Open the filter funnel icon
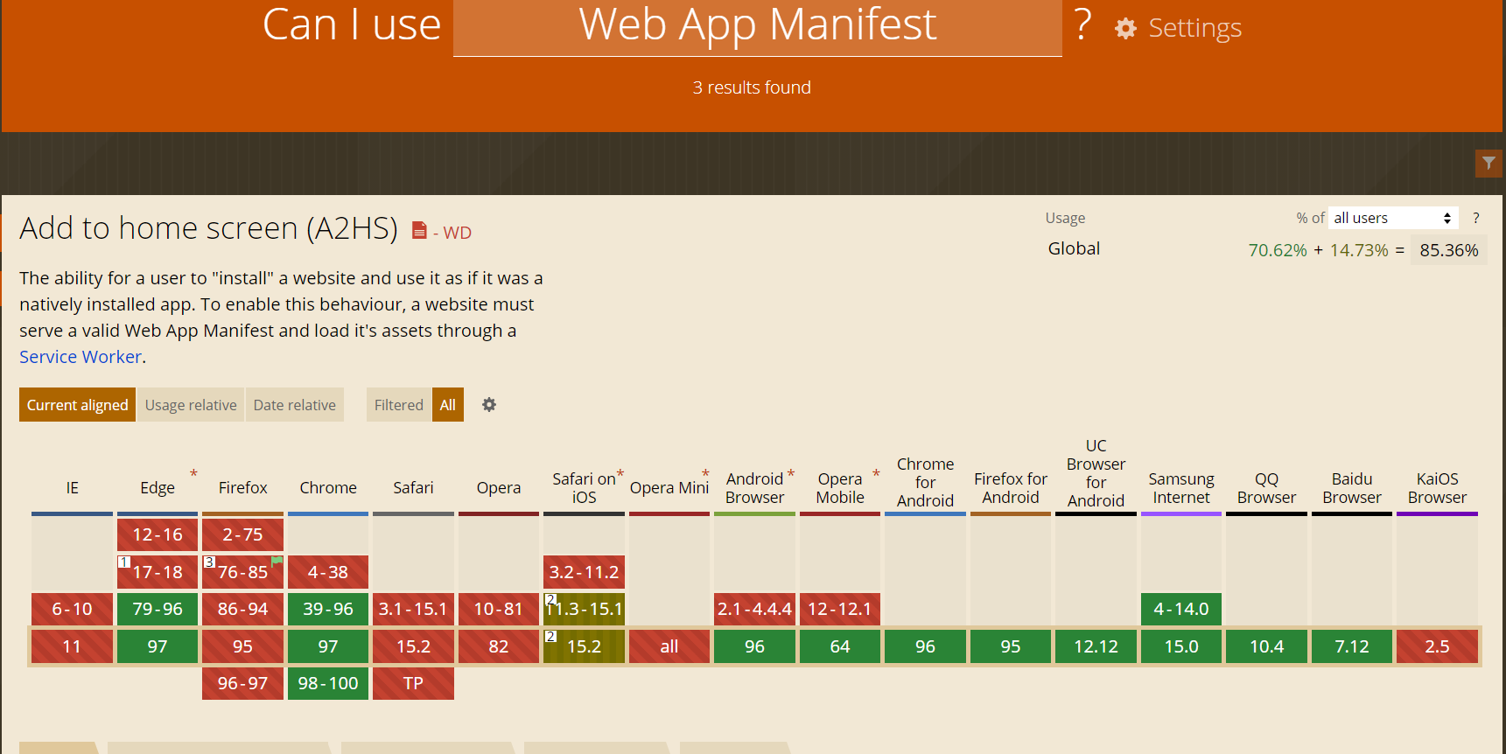 click(x=1488, y=164)
